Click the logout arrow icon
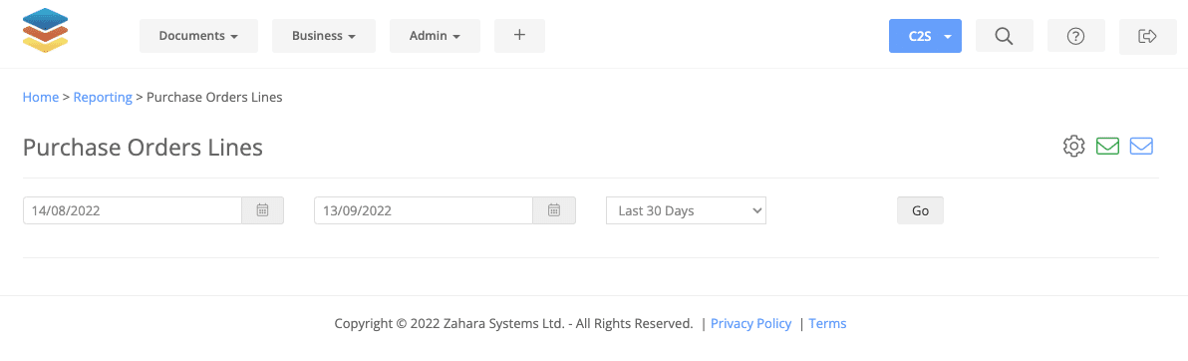 click(1147, 36)
